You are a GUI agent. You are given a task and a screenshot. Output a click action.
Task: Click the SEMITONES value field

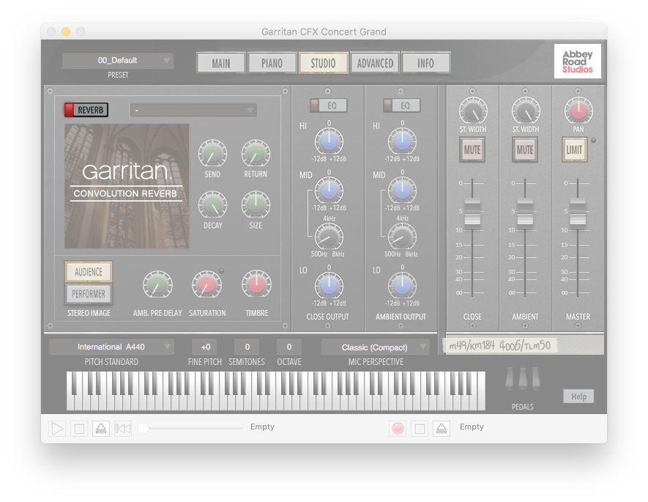click(247, 347)
